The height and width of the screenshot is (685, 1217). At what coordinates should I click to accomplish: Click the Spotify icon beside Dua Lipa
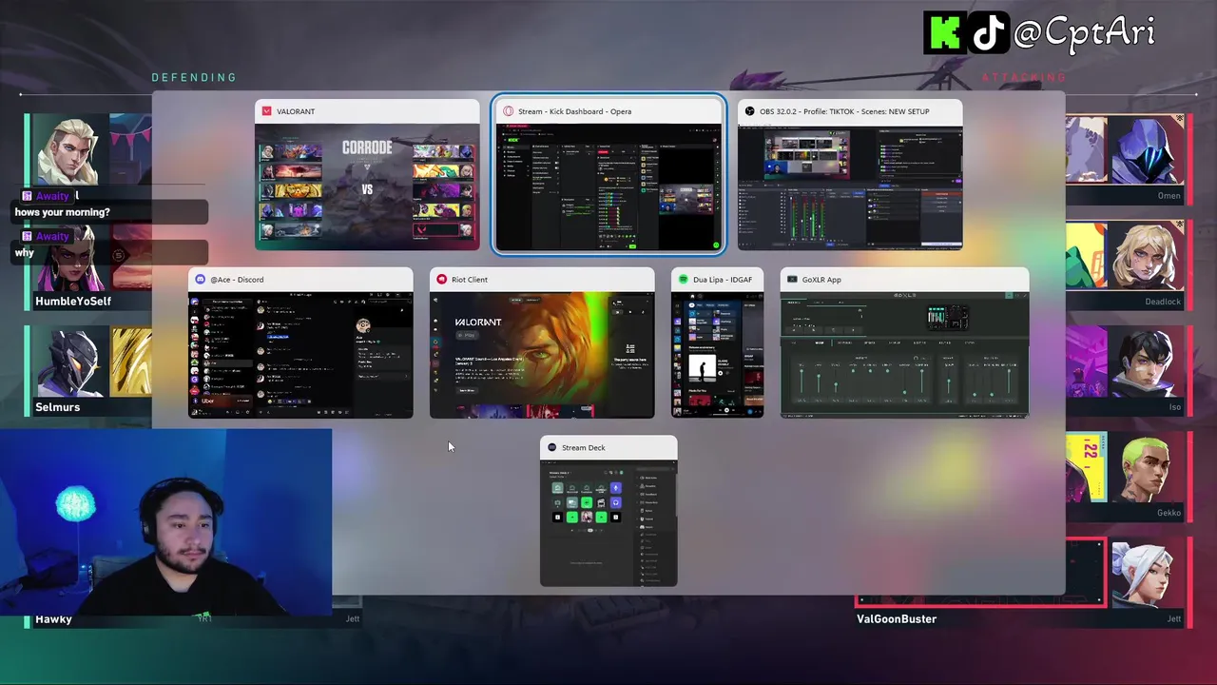coord(684,280)
